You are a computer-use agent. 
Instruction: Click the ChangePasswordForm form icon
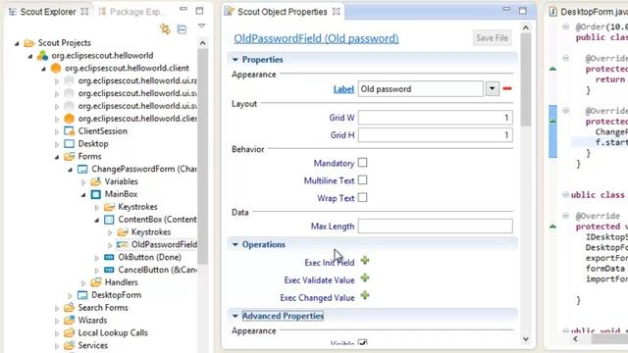tap(82, 169)
